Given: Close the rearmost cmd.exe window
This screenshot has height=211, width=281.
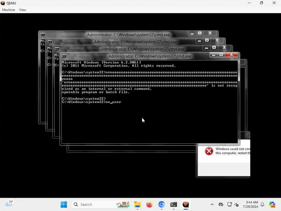Looking at the screenshot, I should [x=210, y=33].
